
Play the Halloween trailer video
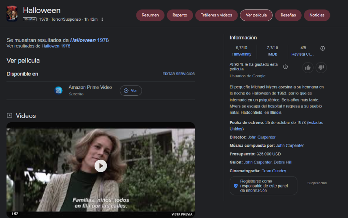[101, 166]
